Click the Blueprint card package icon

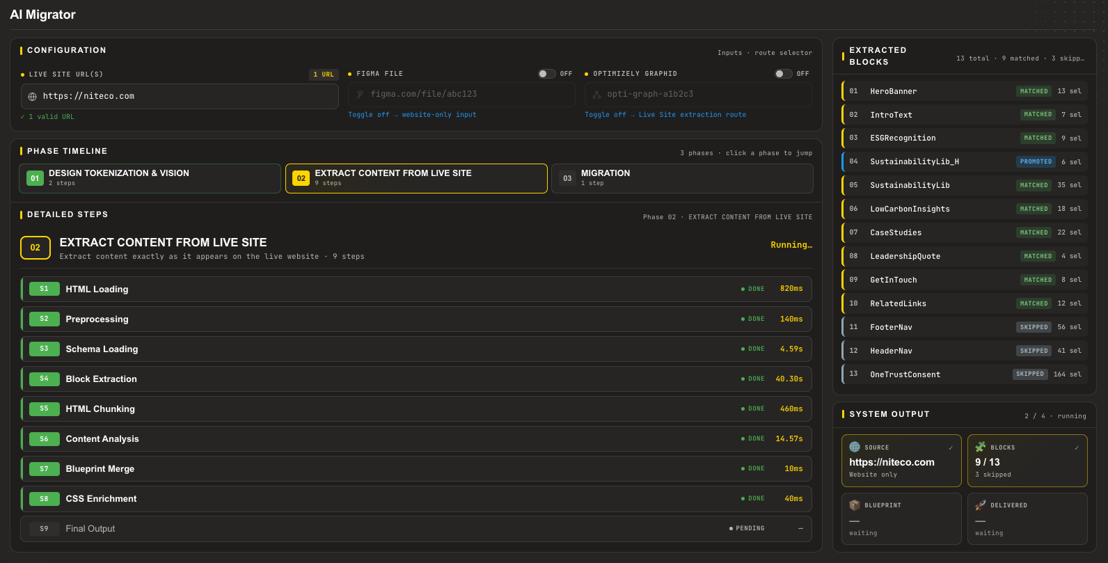855,505
